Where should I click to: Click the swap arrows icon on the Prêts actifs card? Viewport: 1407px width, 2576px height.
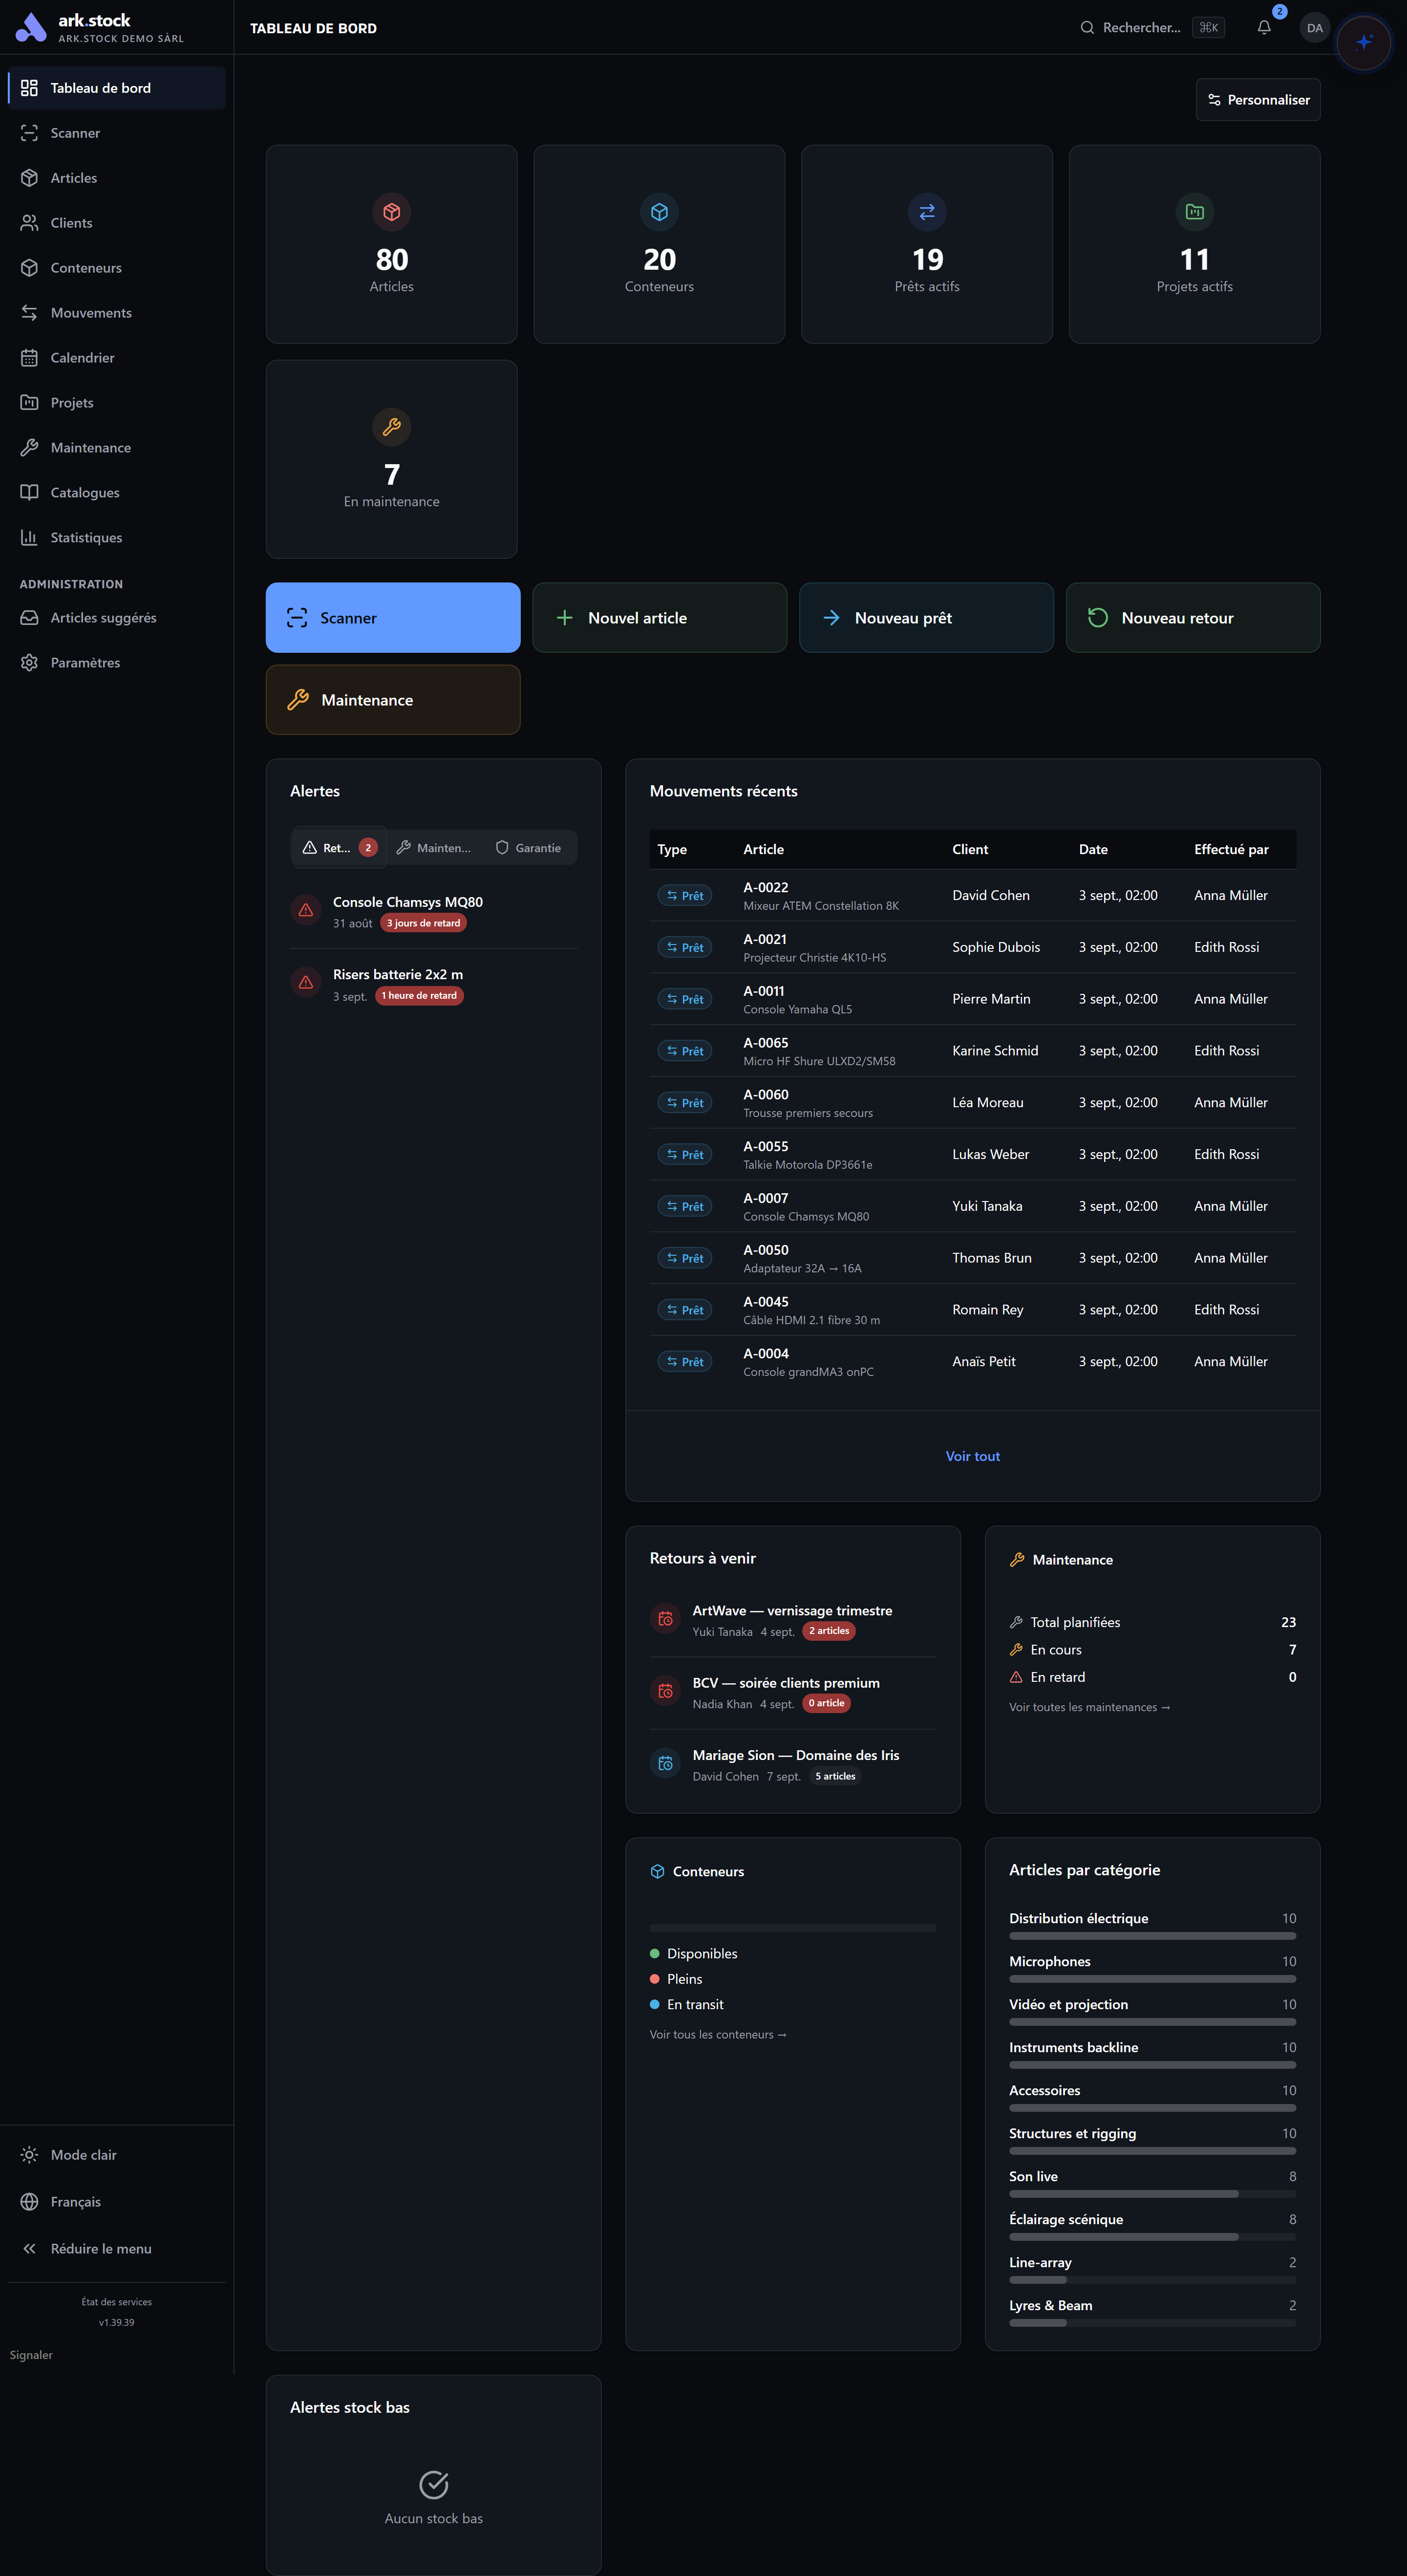pos(927,212)
